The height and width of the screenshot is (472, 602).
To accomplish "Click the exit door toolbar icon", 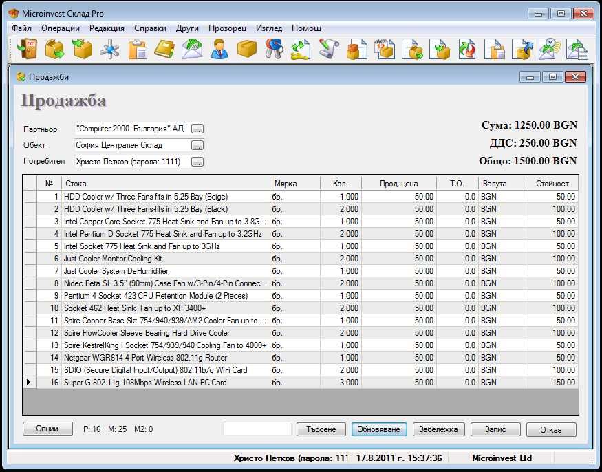I will pyautogui.click(x=27, y=49).
